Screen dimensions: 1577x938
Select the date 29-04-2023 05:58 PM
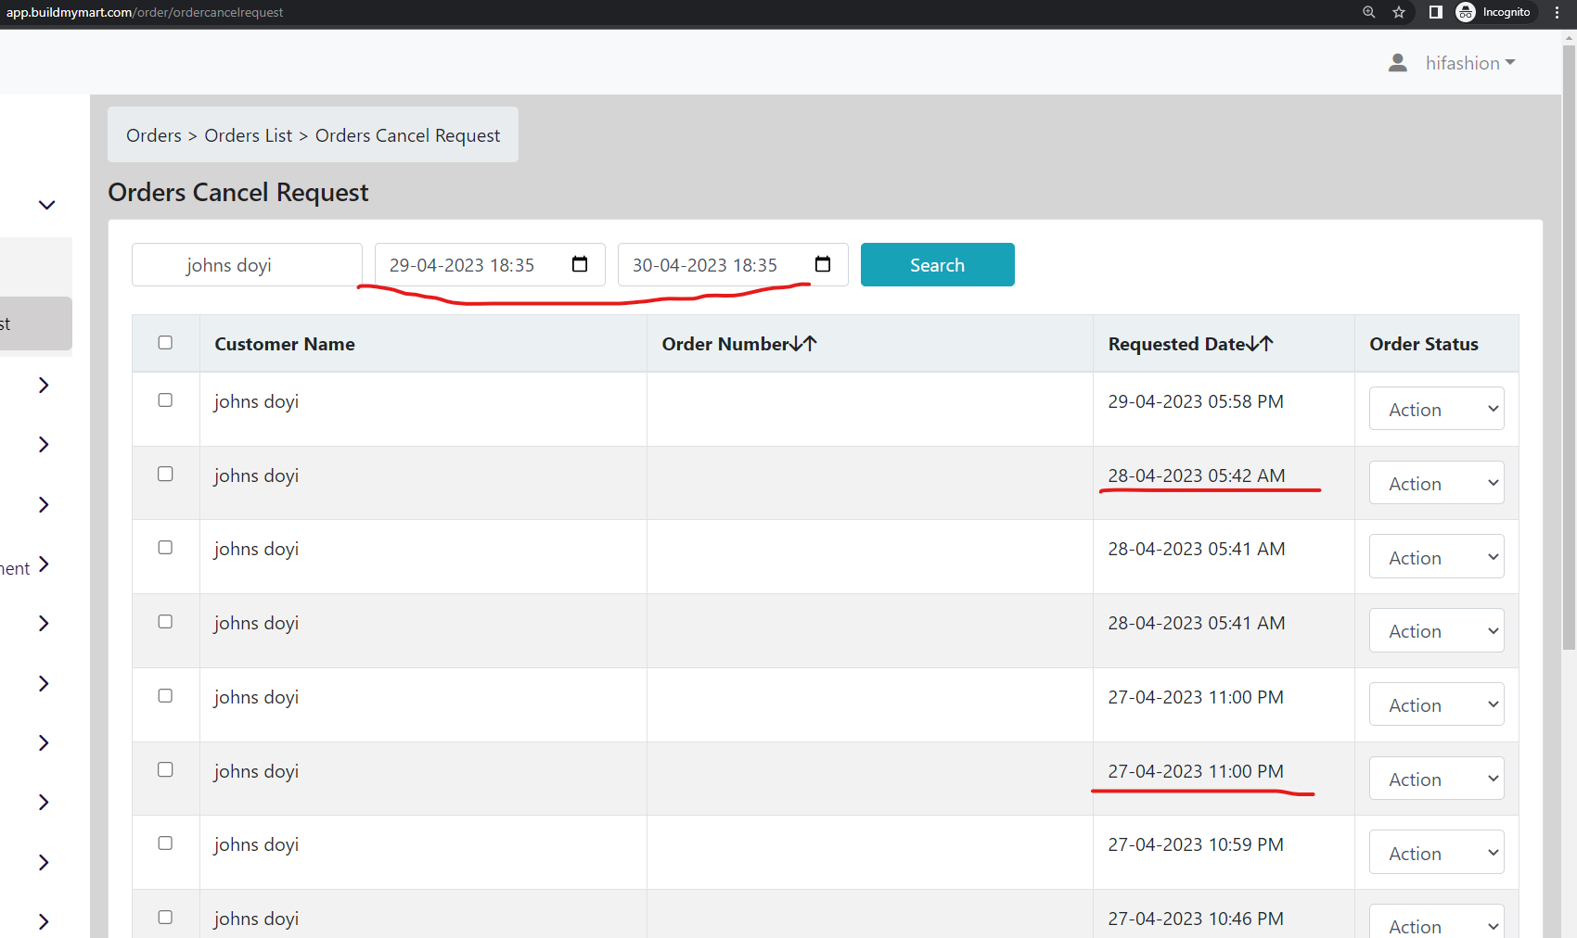click(x=1196, y=401)
